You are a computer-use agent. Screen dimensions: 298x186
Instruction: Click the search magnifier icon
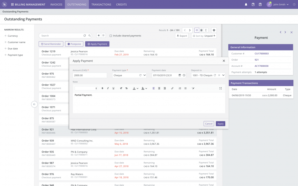click(x=89, y=36)
